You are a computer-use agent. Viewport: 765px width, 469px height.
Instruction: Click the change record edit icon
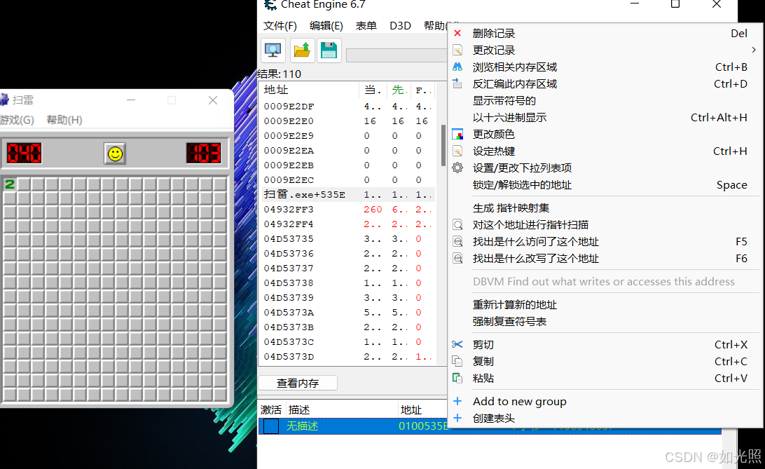tap(457, 50)
